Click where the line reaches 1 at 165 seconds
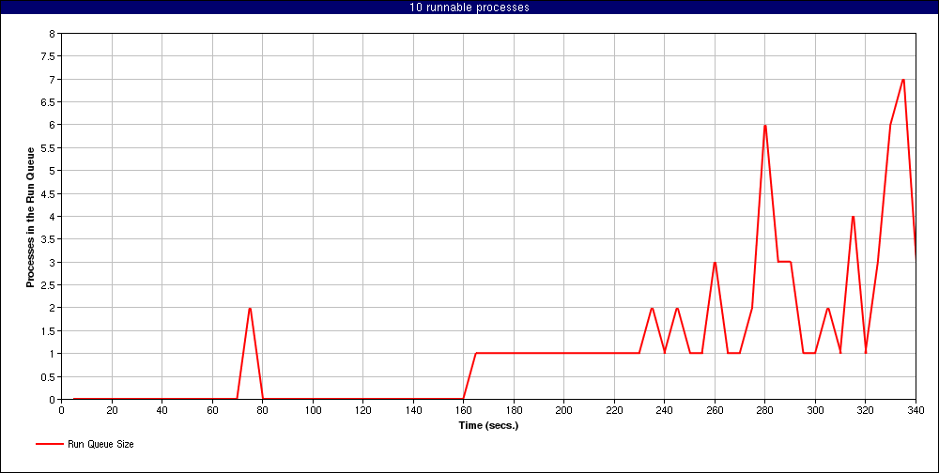The height and width of the screenshot is (473, 939). click(x=476, y=353)
